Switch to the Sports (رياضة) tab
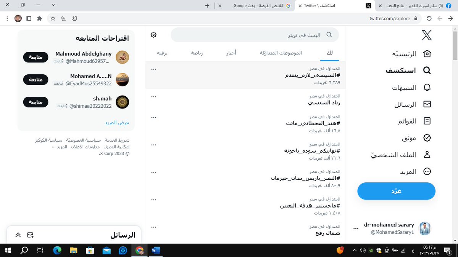 (x=197, y=53)
